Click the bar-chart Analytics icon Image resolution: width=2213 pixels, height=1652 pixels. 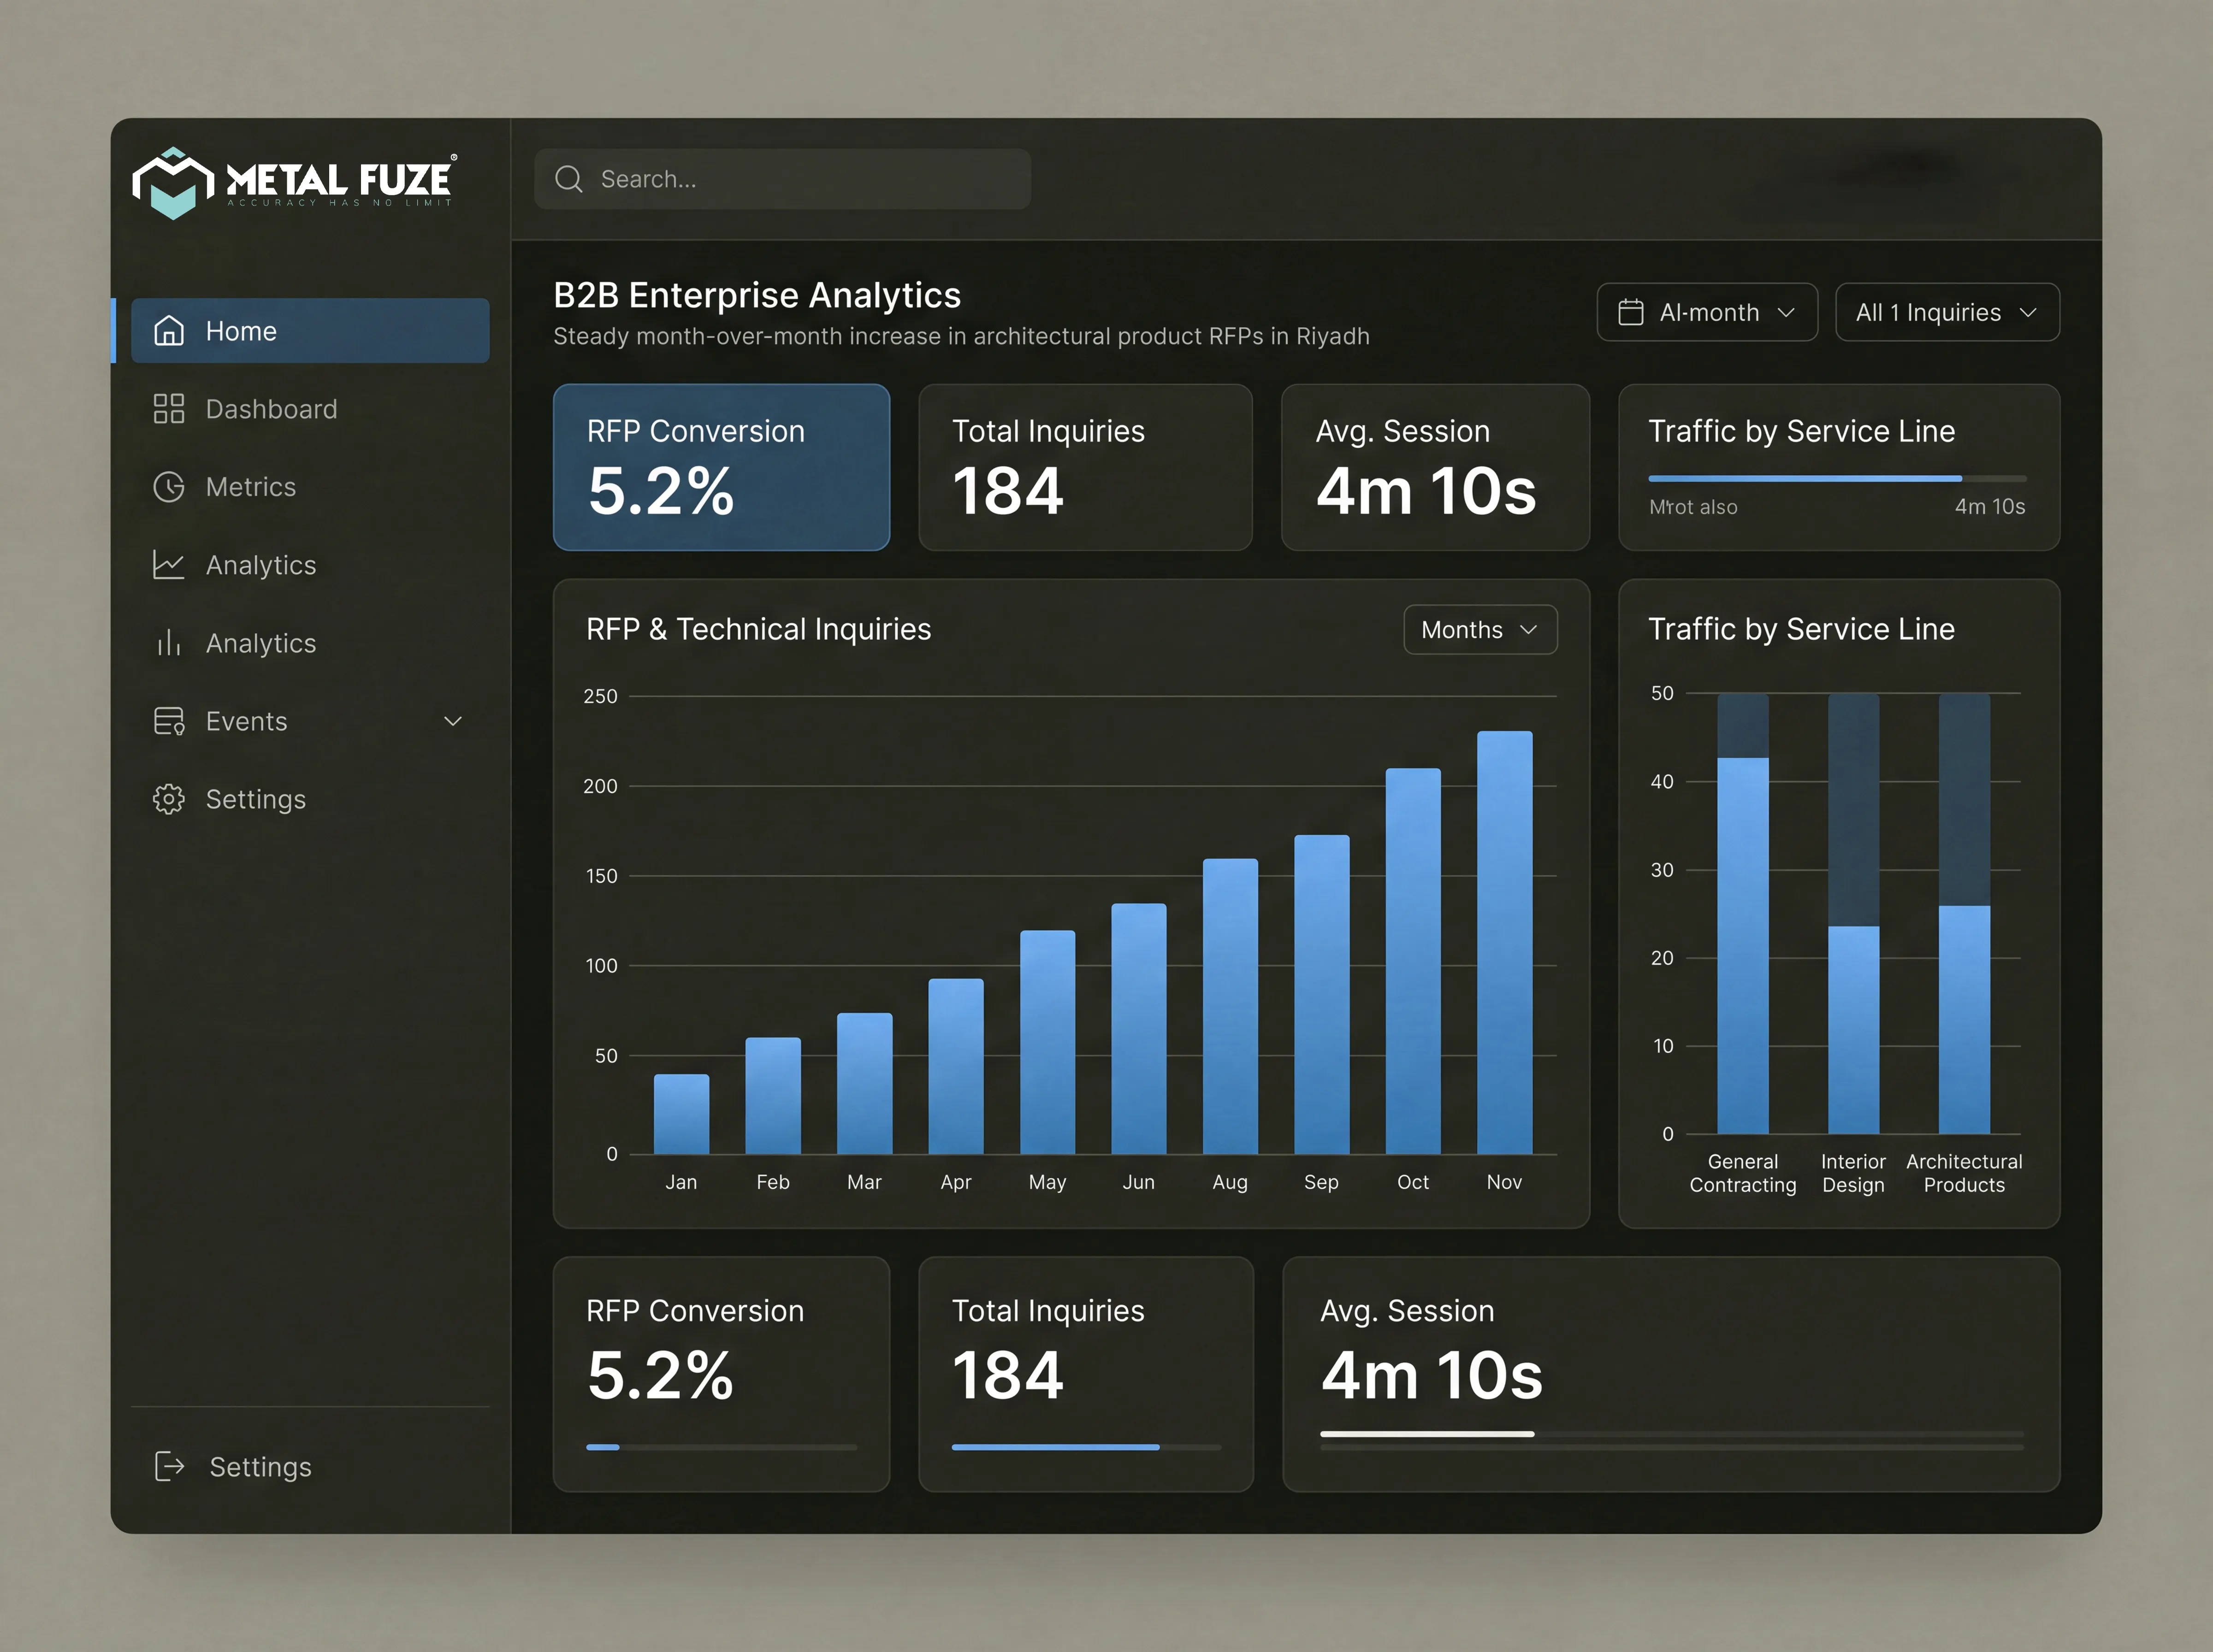click(x=169, y=643)
